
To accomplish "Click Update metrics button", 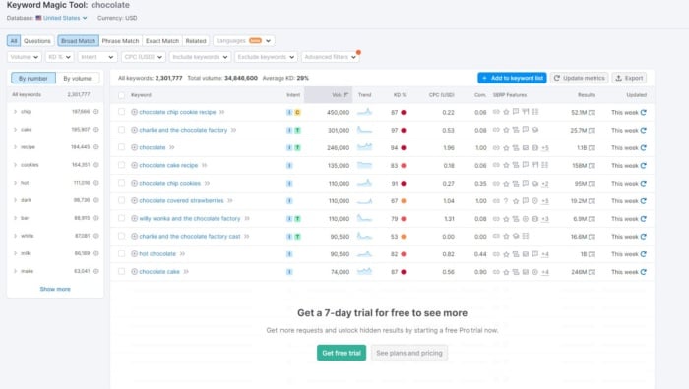I will [579, 78].
